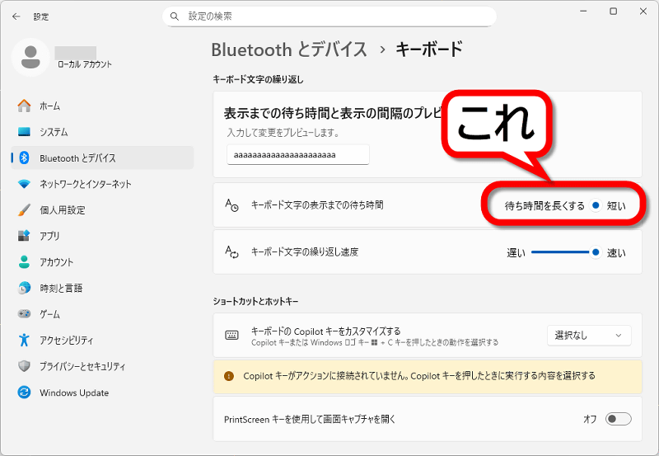Toggle PrintScreen key screen capture switch
659x456 pixels.
tap(618, 419)
